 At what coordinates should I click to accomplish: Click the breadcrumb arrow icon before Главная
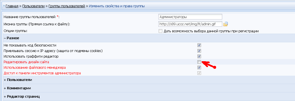4,6
